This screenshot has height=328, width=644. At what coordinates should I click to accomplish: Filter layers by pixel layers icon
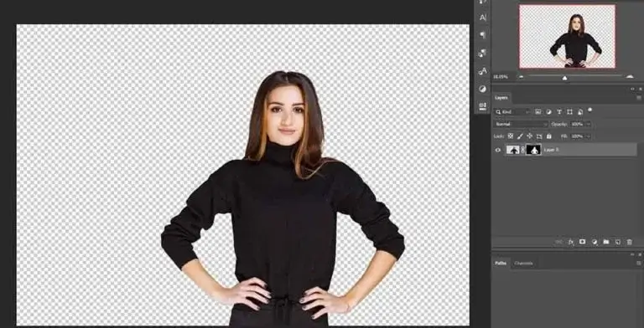coord(538,111)
